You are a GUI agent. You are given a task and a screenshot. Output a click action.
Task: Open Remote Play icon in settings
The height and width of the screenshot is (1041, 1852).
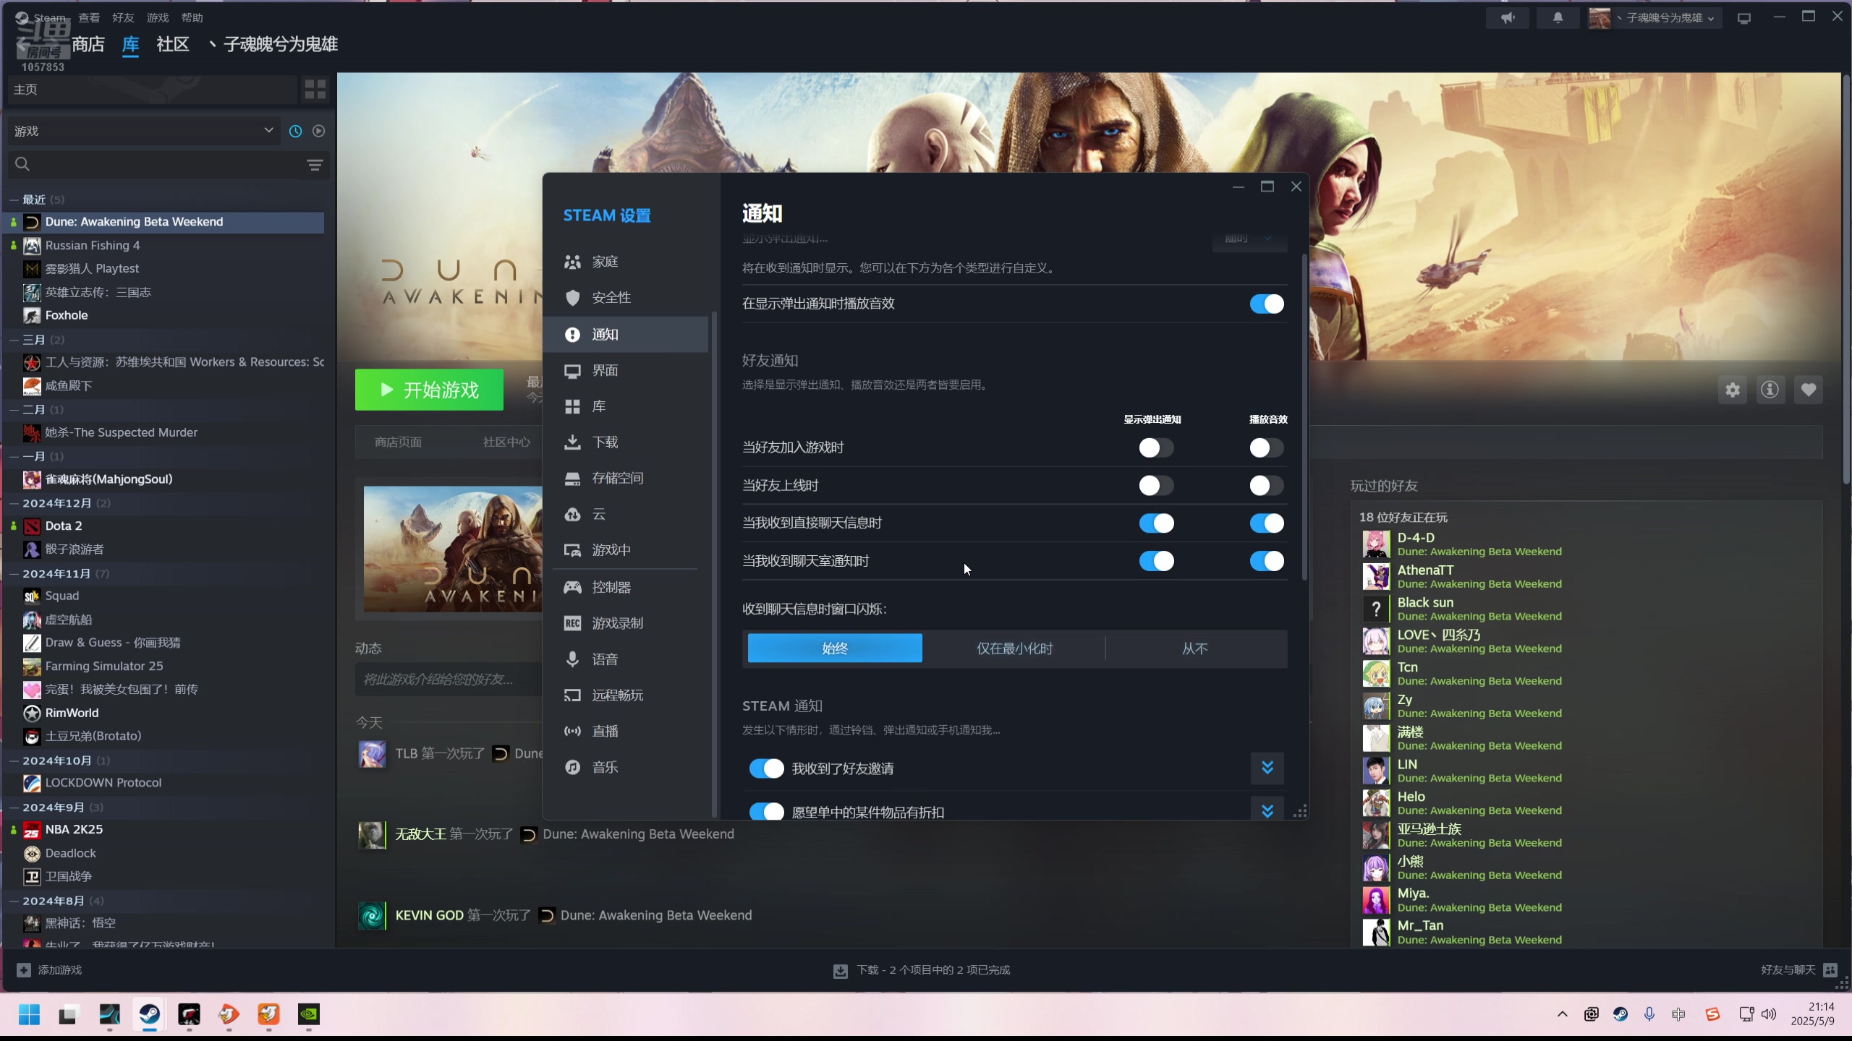[x=572, y=695]
